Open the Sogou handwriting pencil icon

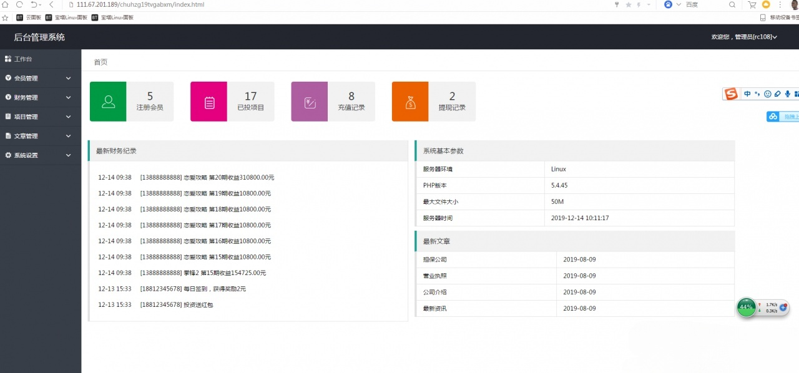point(777,94)
